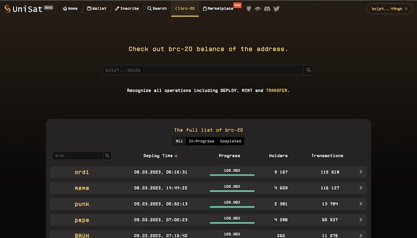Select the Completed filter
This screenshot has height=238, width=417.
230,141
